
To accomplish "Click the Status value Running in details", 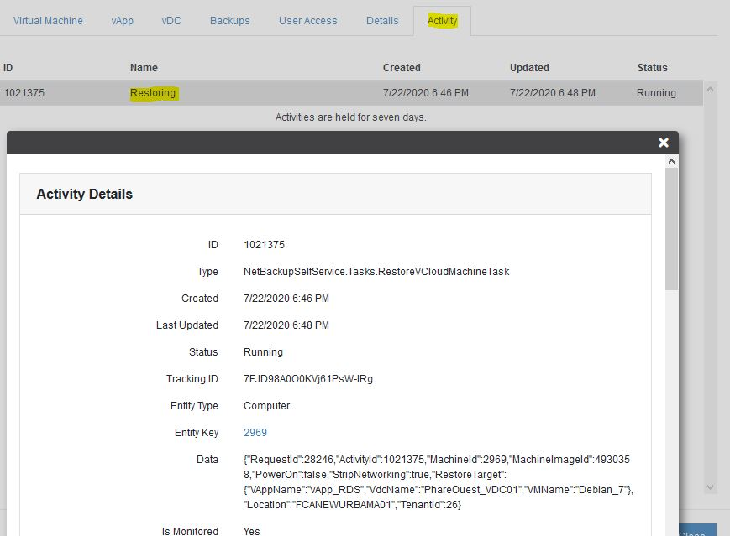I will click(x=263, y=352).
